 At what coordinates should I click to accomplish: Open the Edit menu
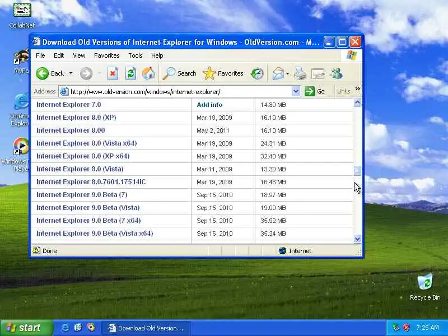point(59,55)
